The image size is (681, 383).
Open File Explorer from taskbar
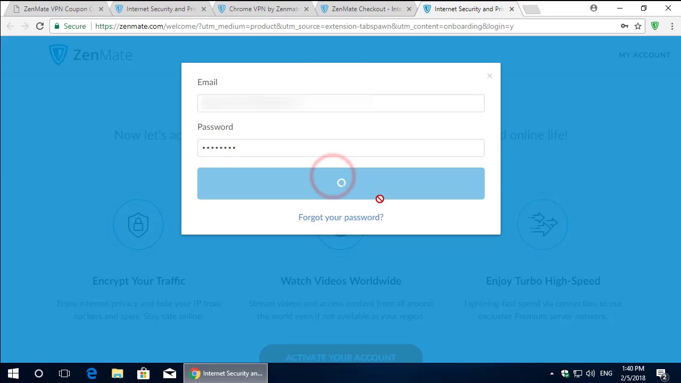[x=118, y=373]
